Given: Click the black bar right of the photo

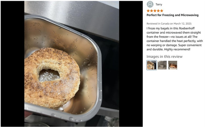Looking at the screenshot, I should [x=131, y=64].
